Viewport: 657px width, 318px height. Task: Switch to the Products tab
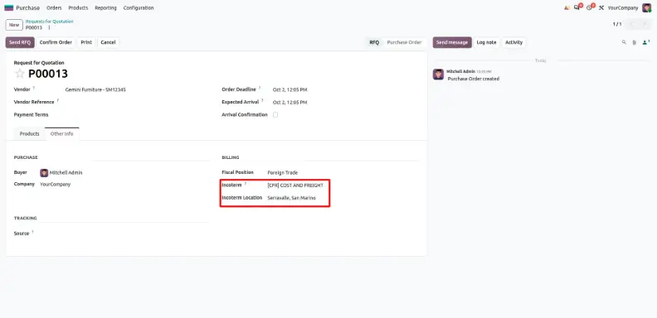(29, 134)
